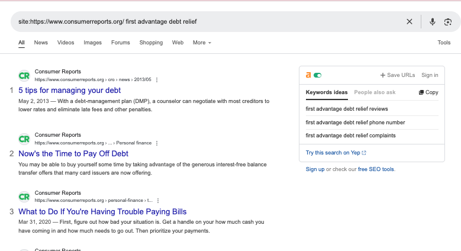This screenshot has height=251, width=461.
Task: Click the personal-finance breadcrumb URL of third result
Action: click(x=94, y=201)
